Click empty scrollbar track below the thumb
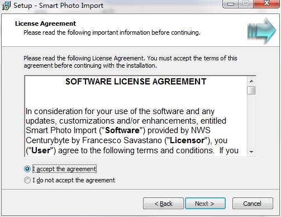This screenshot has height=217, width=281. click(x=251, y=121)
